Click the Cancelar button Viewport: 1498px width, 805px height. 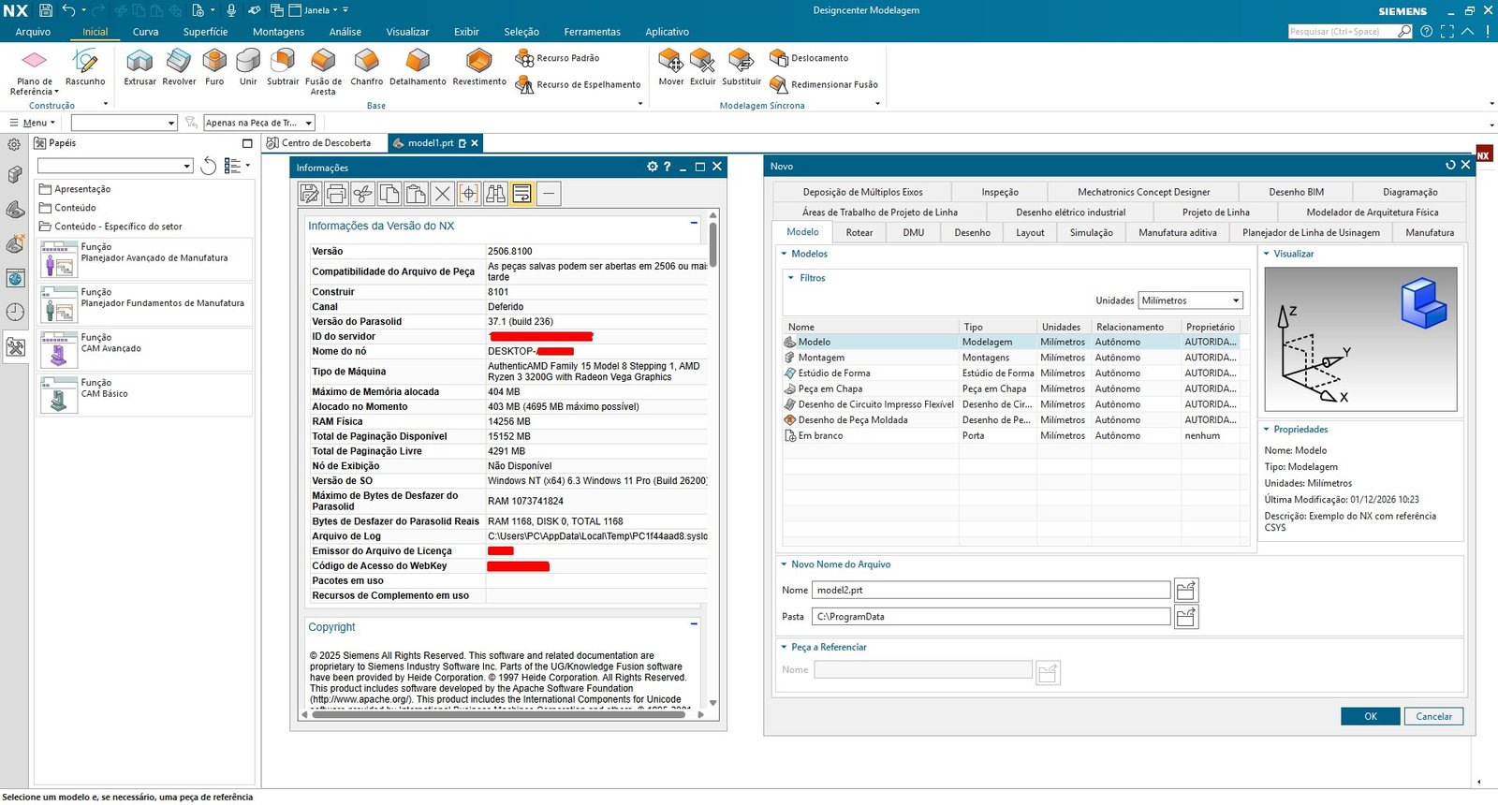[x=1432, y=716]
